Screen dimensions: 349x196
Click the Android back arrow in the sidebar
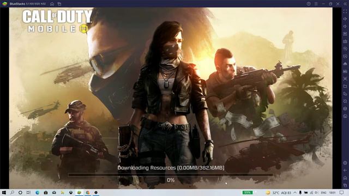click(345, 170)
